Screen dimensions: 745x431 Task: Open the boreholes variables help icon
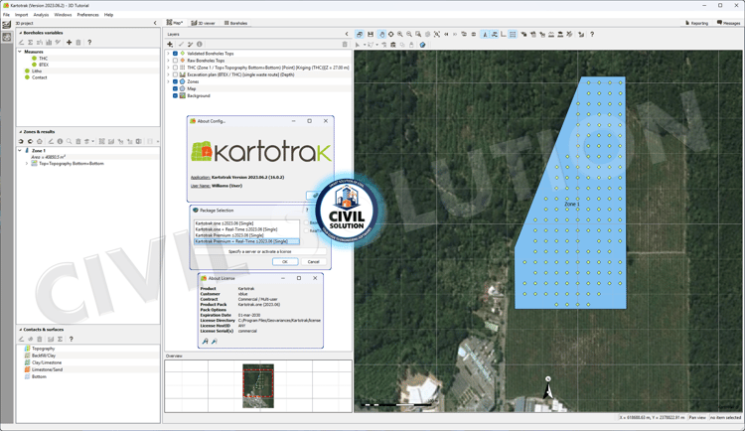89,43
